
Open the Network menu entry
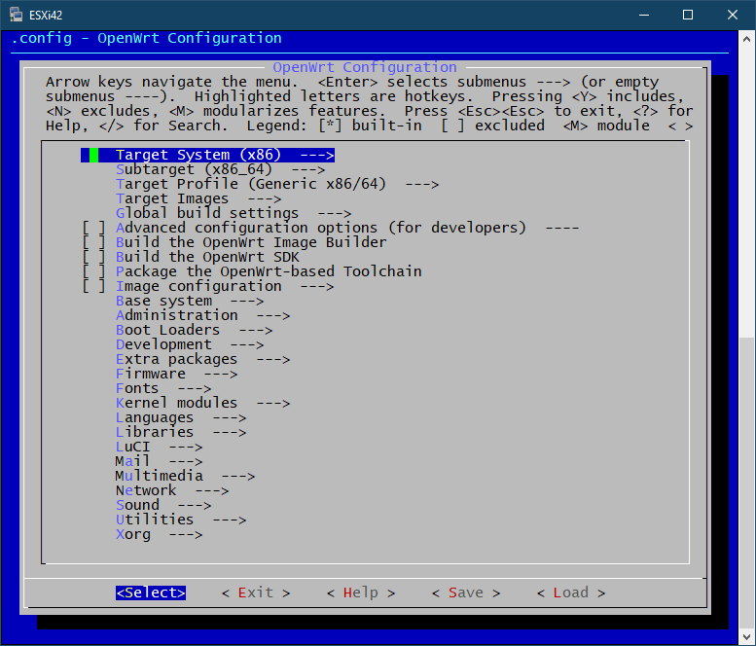tap(172, 490)
